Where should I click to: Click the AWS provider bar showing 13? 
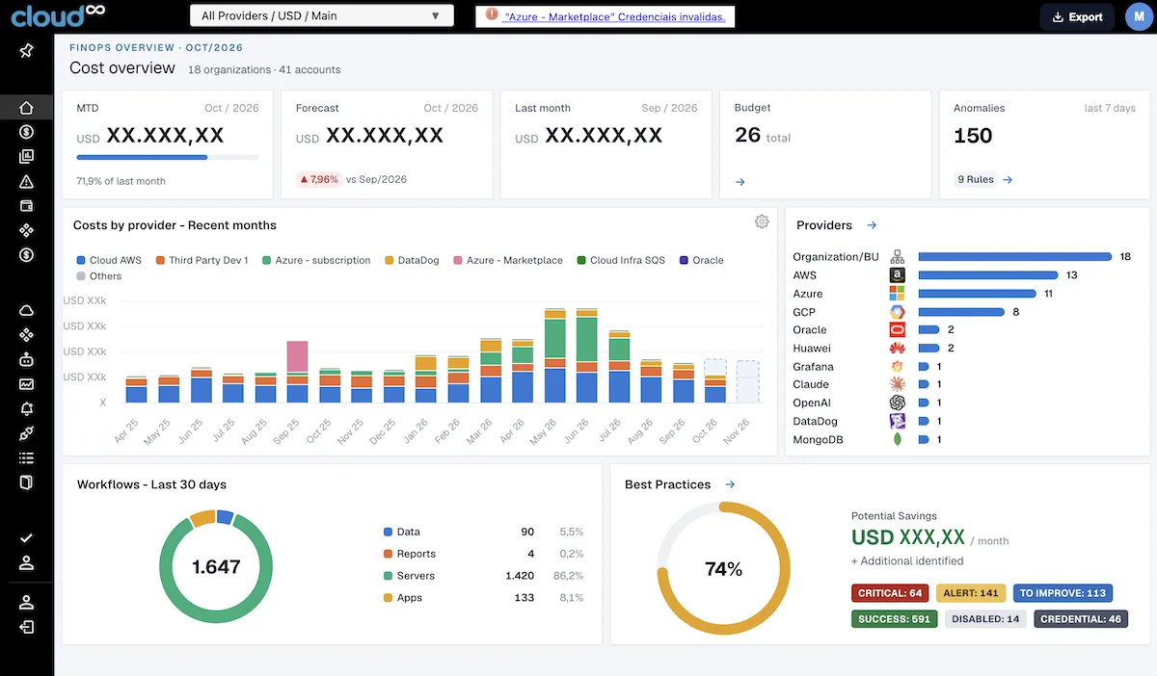988,275
